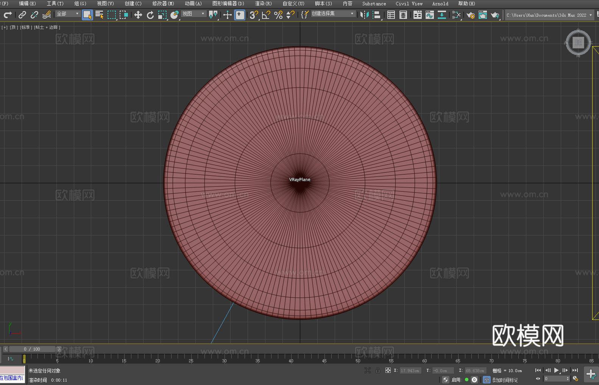Click Render Production teapot icon
The image size is (599, 385).
point(495,15)
